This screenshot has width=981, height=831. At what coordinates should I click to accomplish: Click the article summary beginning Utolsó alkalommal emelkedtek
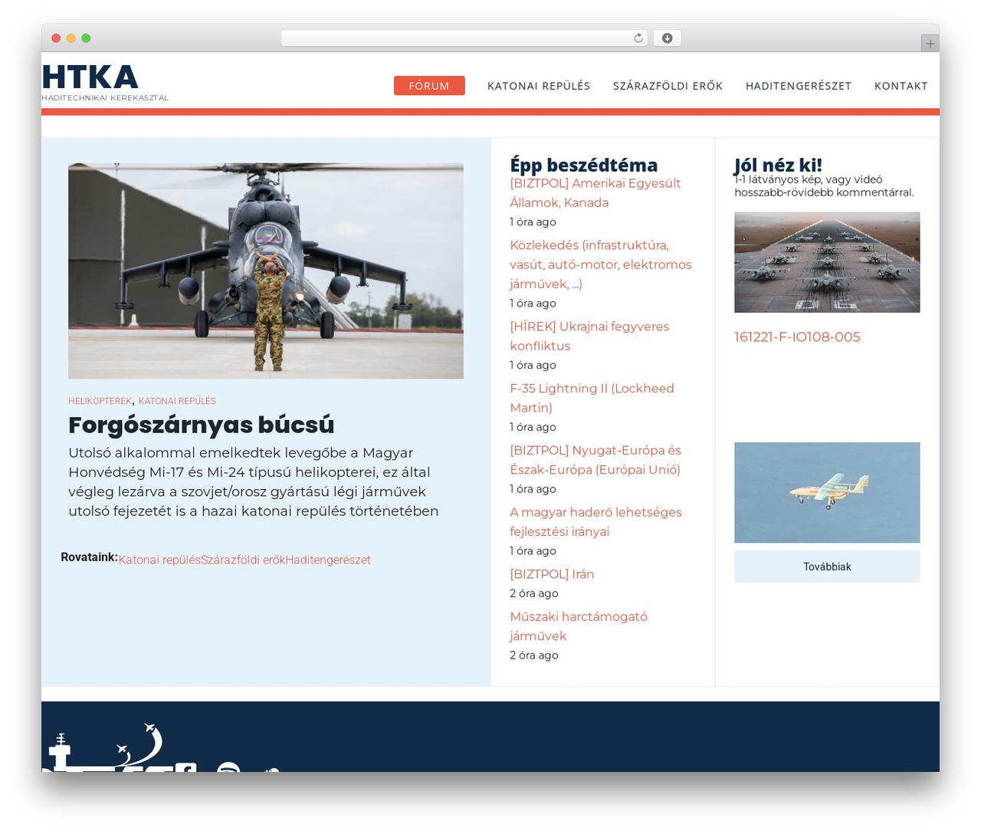254,482
